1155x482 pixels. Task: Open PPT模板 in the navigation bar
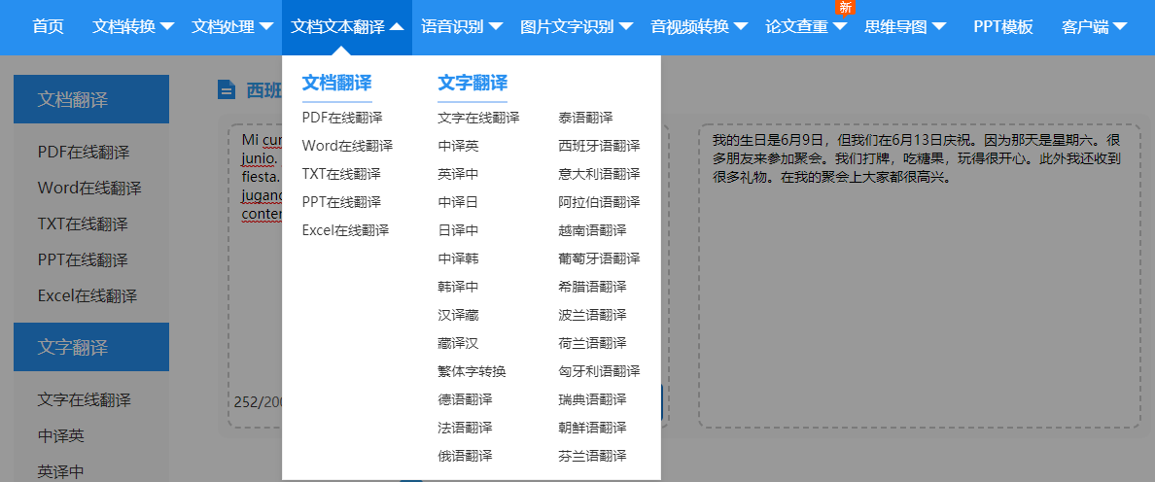[1003, 27]
